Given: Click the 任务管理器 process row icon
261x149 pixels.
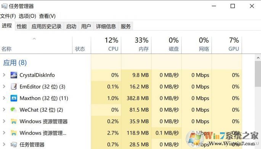Looking at the screenshot, I should 14,144.
